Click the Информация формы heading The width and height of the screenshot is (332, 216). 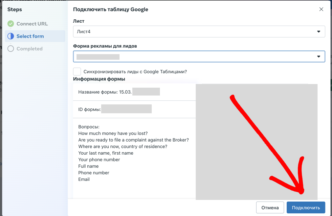(x=99, y=79)
